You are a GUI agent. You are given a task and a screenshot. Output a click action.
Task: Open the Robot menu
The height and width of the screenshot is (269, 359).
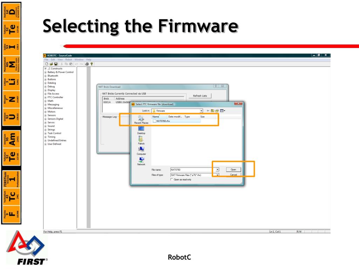[69, 60]
